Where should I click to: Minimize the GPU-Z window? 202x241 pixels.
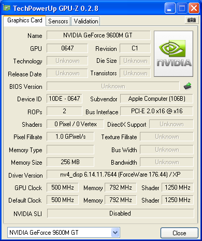tap(170, 8)
